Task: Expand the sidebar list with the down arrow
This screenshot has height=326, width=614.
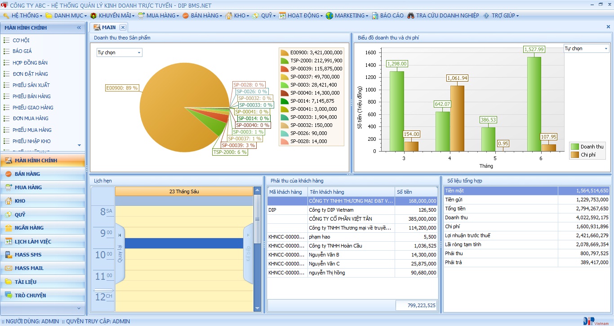Action: coord(80,145)
